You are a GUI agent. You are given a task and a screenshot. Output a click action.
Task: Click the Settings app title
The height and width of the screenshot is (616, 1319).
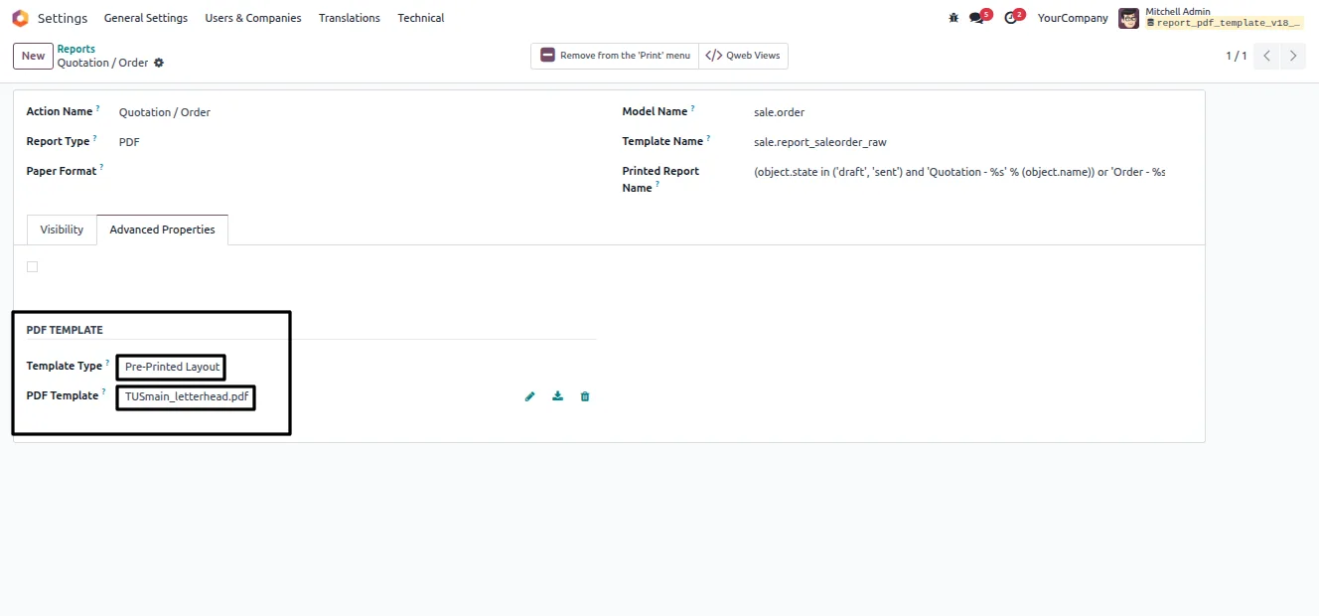(x=63, y=18)
